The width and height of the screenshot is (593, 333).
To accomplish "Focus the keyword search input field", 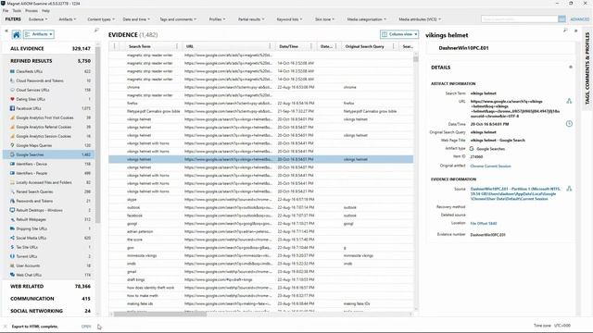I will click(x=519, y=18).
